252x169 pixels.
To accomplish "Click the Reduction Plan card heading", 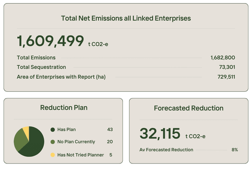I will click(64, 108).
